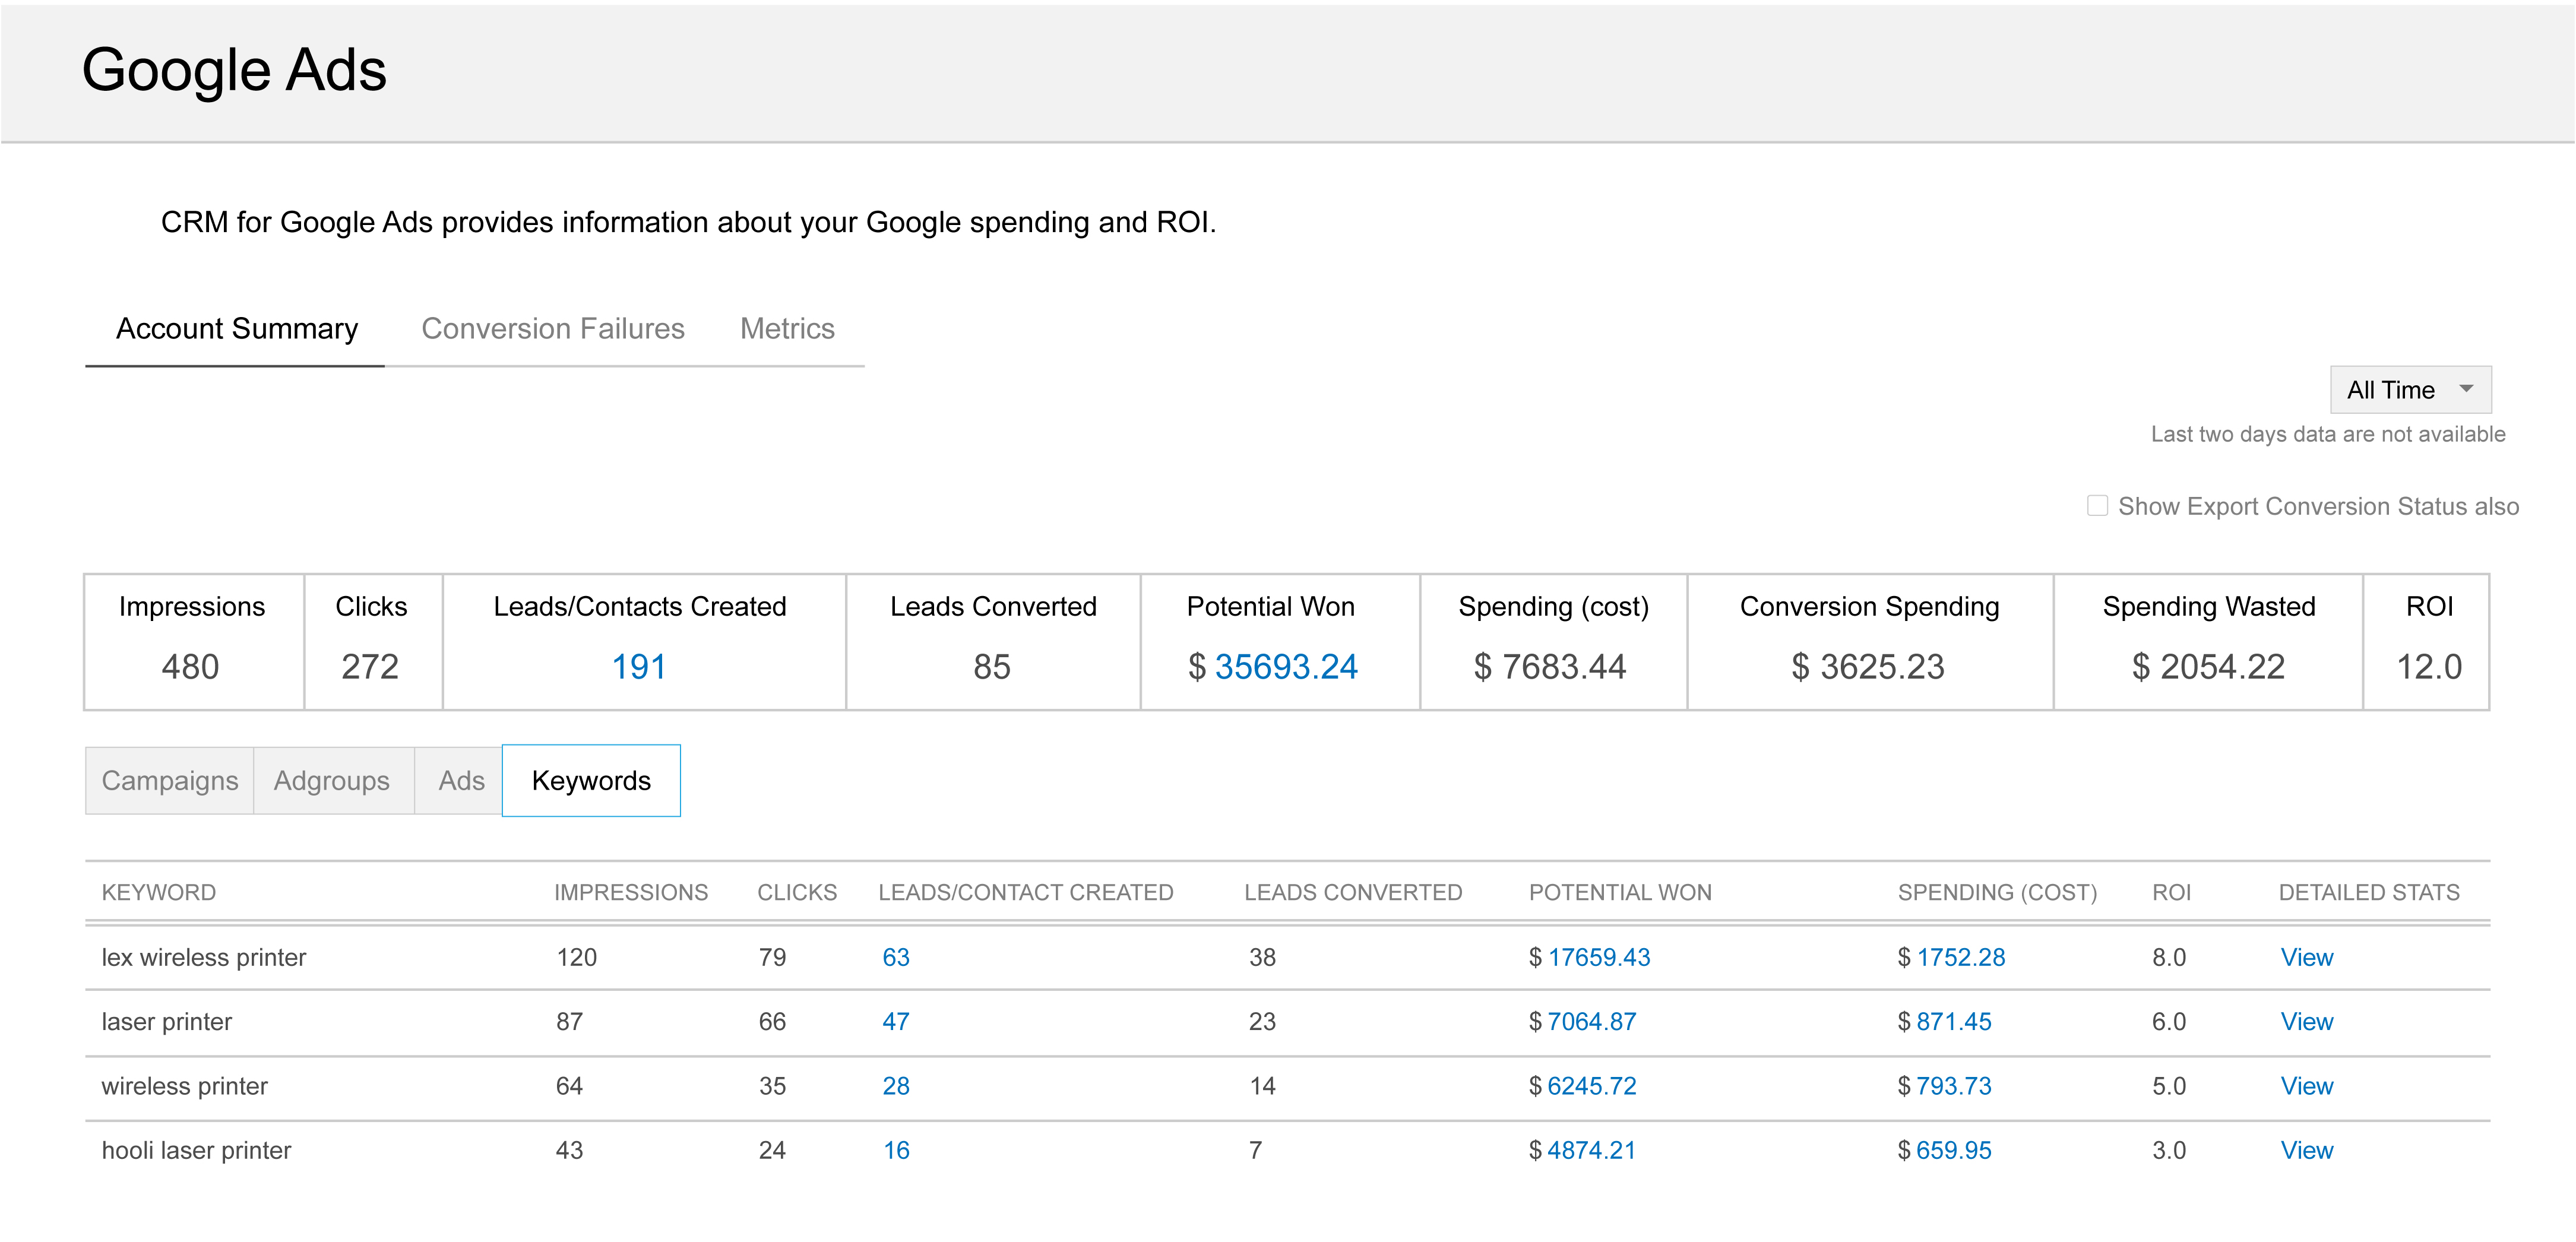The height and width of the screenshot is (1242, 2576).
Task: Click leads converted 23 for laser printer
Action: click(x=1262, y=1022)
